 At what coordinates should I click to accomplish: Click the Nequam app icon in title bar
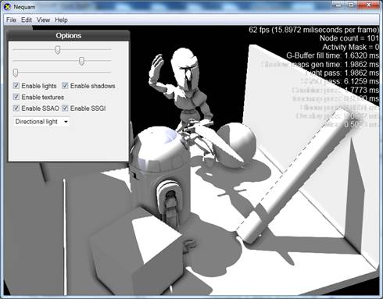pos(8,6)
